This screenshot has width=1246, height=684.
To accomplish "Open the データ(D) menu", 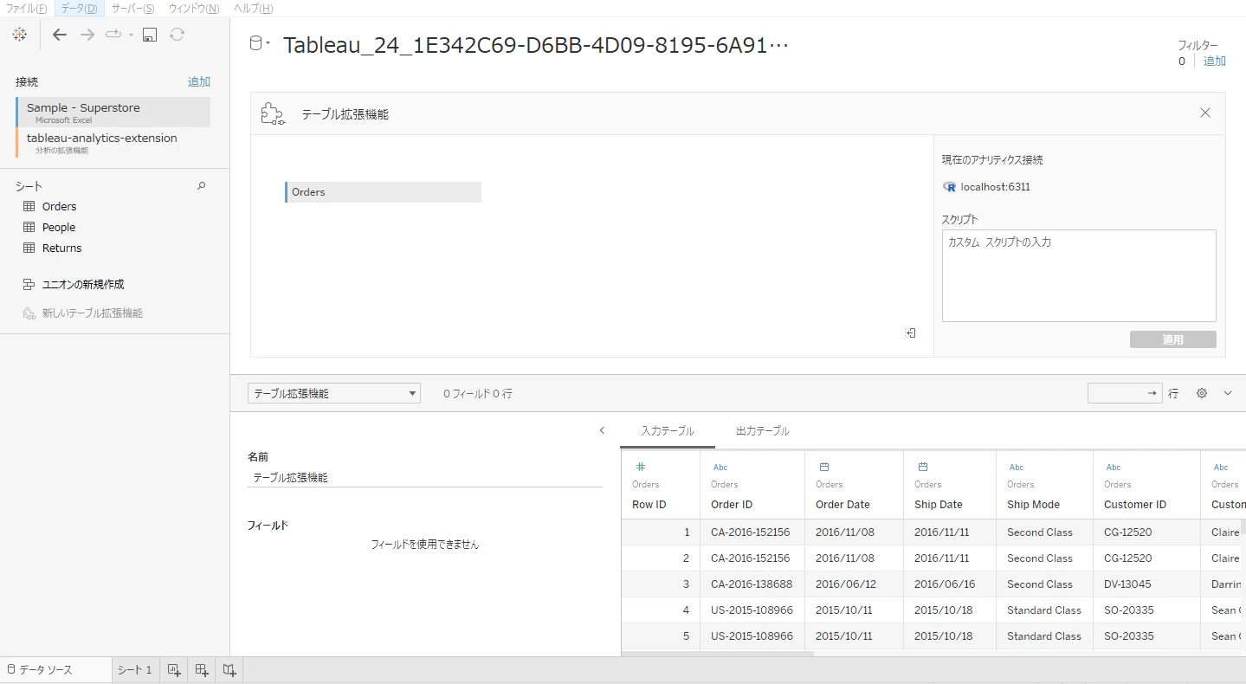I will point(79,8).
